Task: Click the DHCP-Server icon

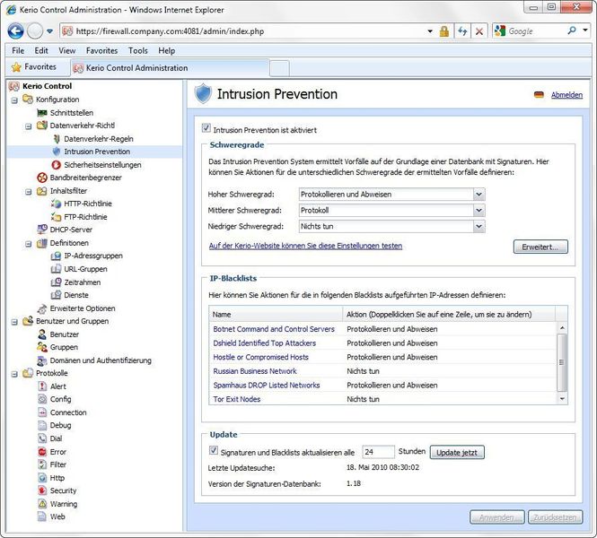Action: pyautogui.click(x=42, y=230)
